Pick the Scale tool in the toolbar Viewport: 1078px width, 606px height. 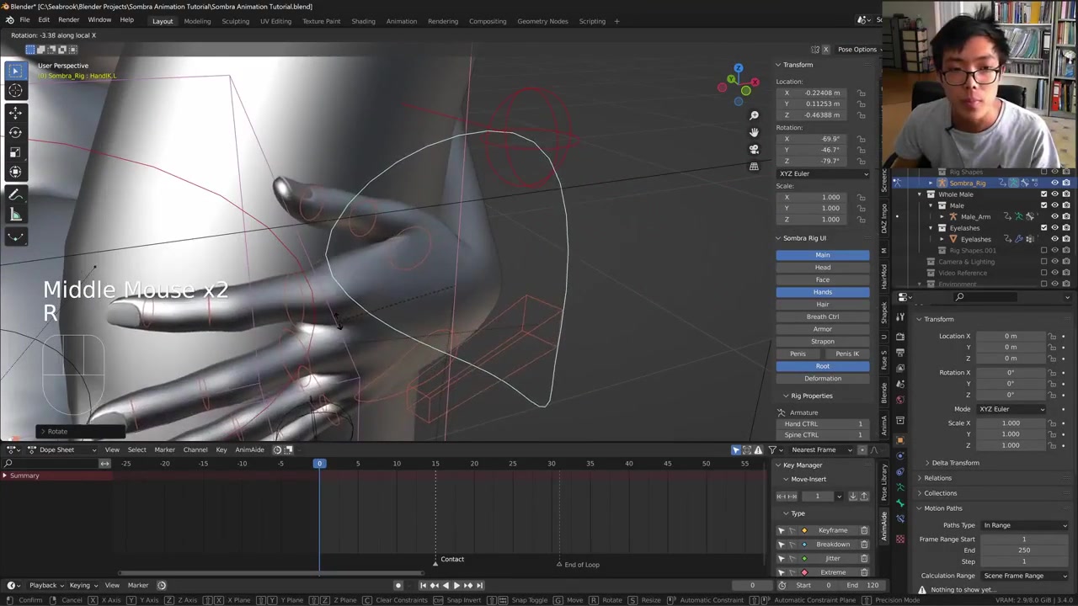[x=15, y=152]
